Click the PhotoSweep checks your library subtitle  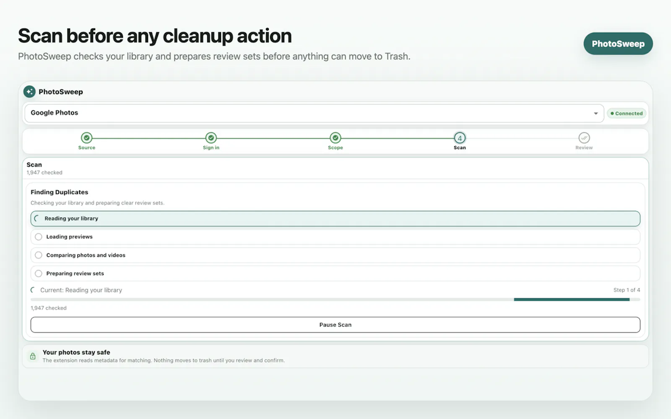(x=214, y=57)
